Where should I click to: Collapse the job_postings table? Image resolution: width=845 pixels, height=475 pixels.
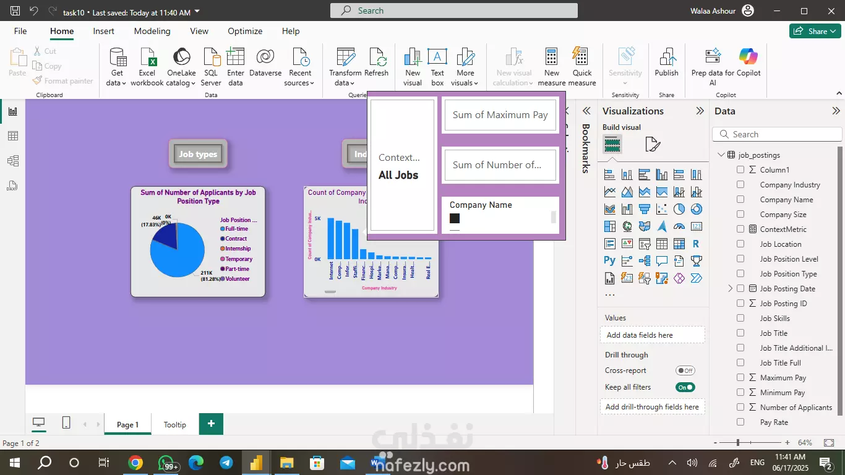point(721,155)
